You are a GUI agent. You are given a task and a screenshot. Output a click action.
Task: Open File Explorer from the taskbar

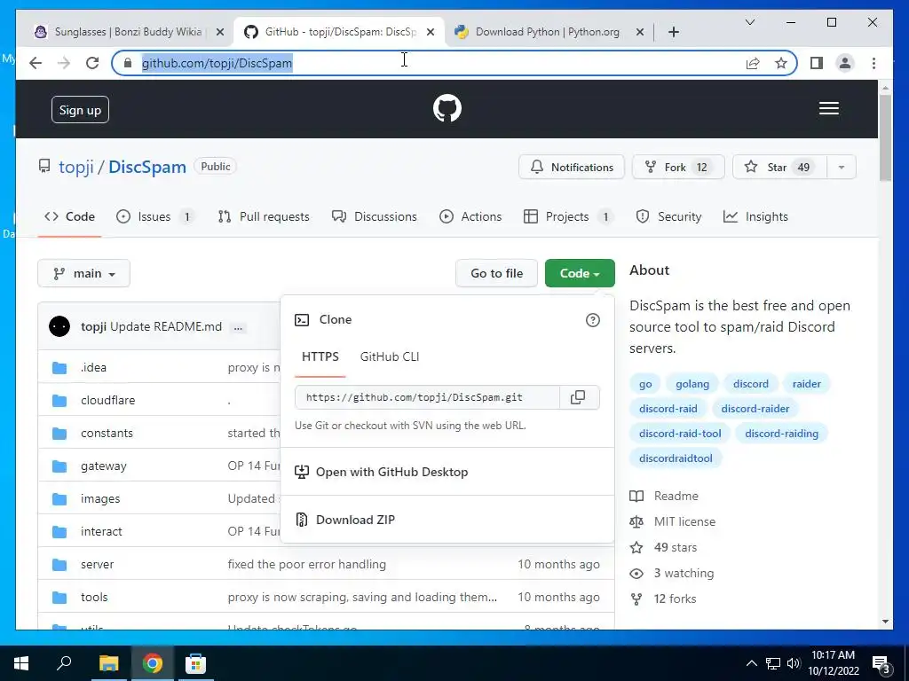point(108,663)
